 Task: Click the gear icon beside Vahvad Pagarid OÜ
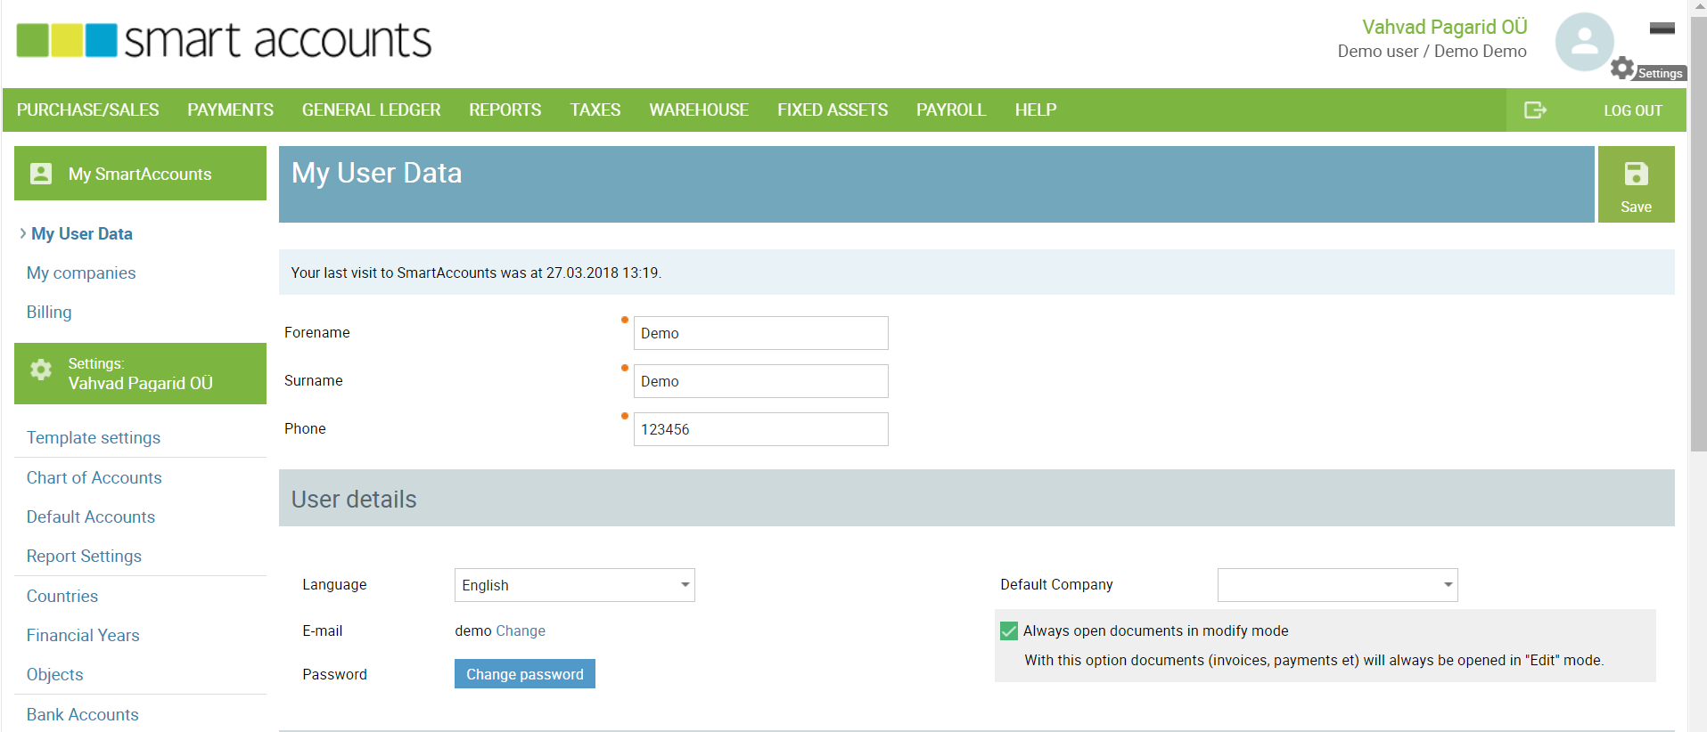pos(41,370)
